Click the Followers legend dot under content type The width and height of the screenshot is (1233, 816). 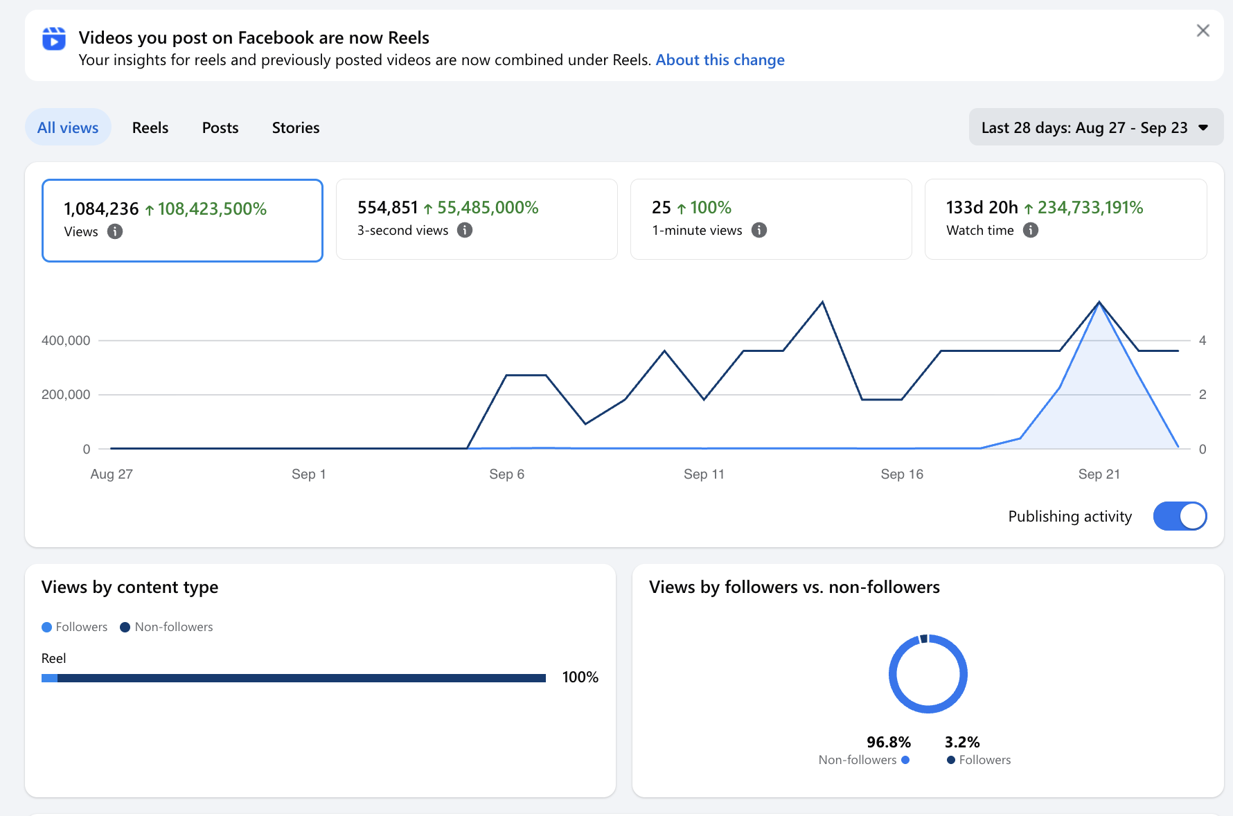(x=47, y=627)
